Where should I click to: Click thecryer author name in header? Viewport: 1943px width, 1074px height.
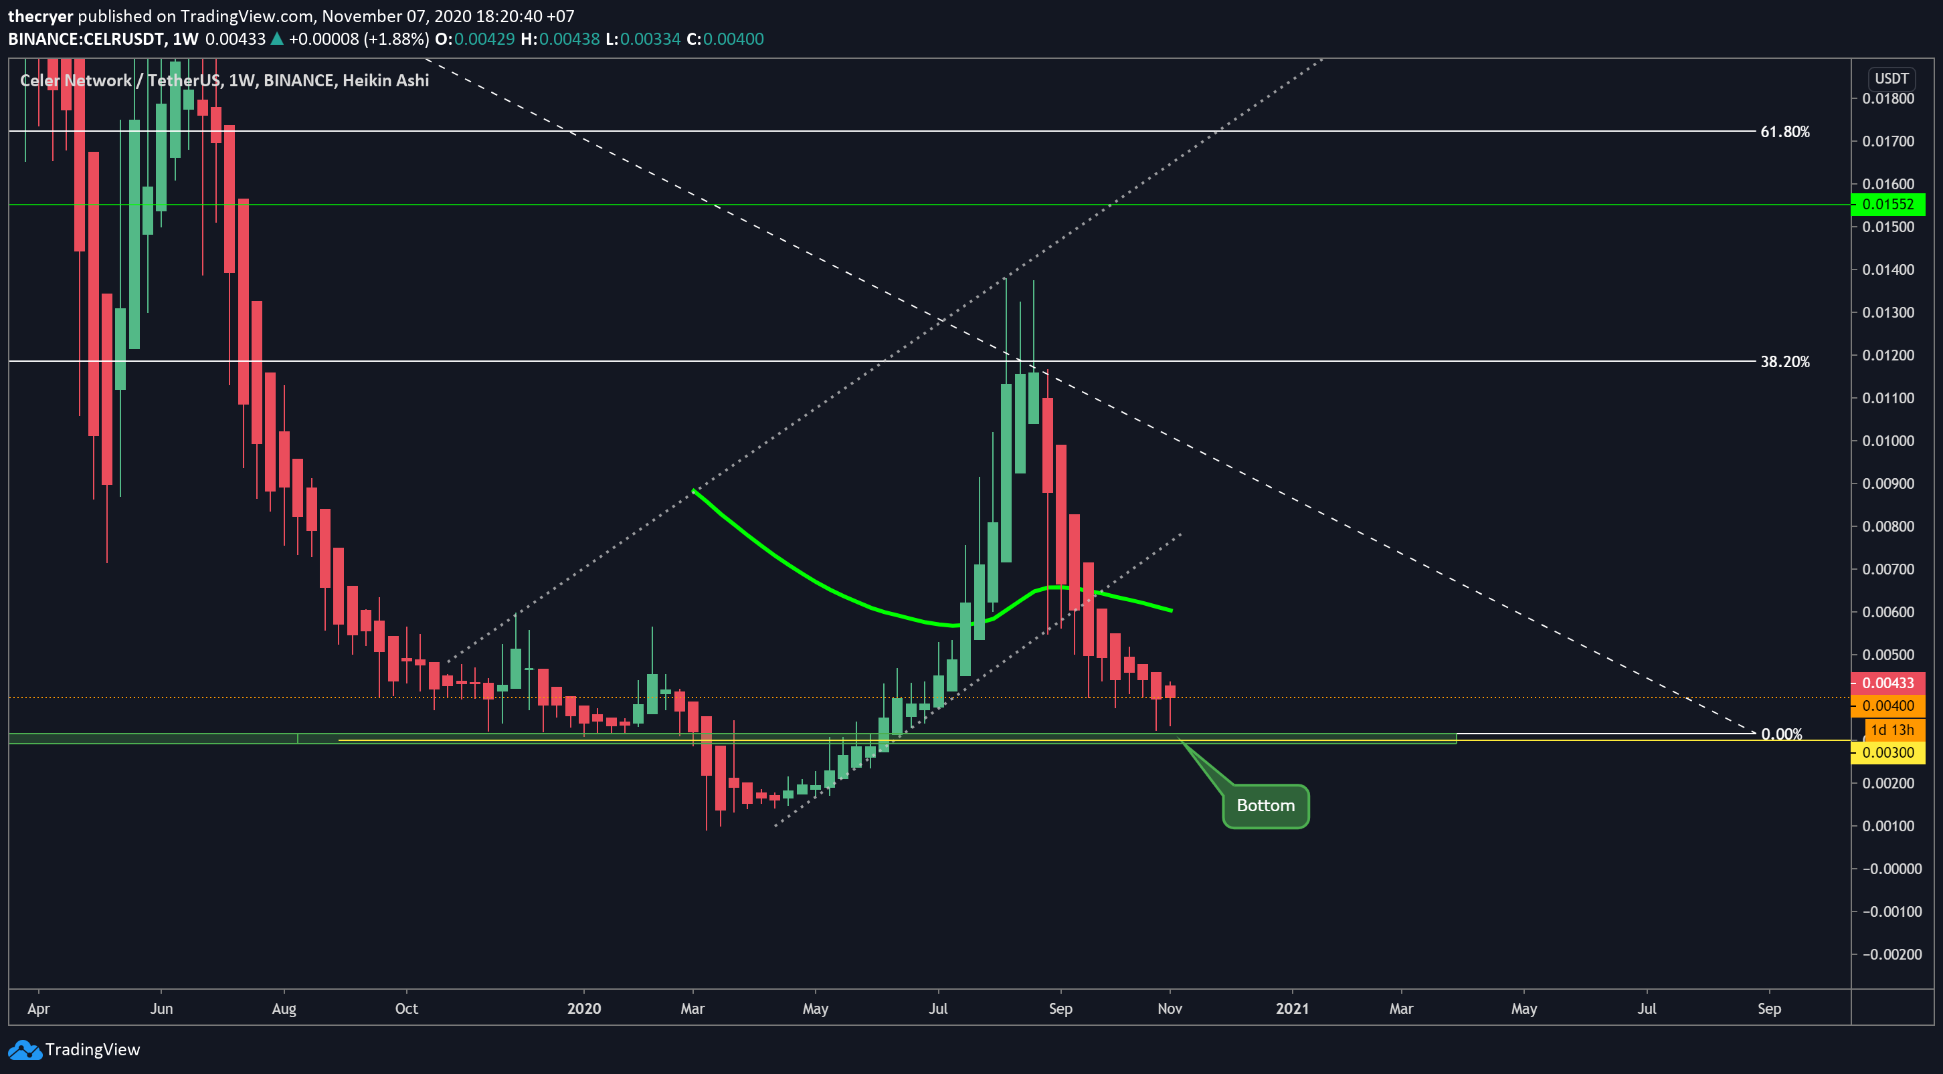pos(41,16)
